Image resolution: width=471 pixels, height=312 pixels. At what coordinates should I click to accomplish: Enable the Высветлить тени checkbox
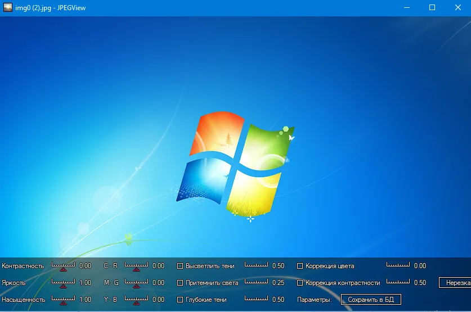180,266
